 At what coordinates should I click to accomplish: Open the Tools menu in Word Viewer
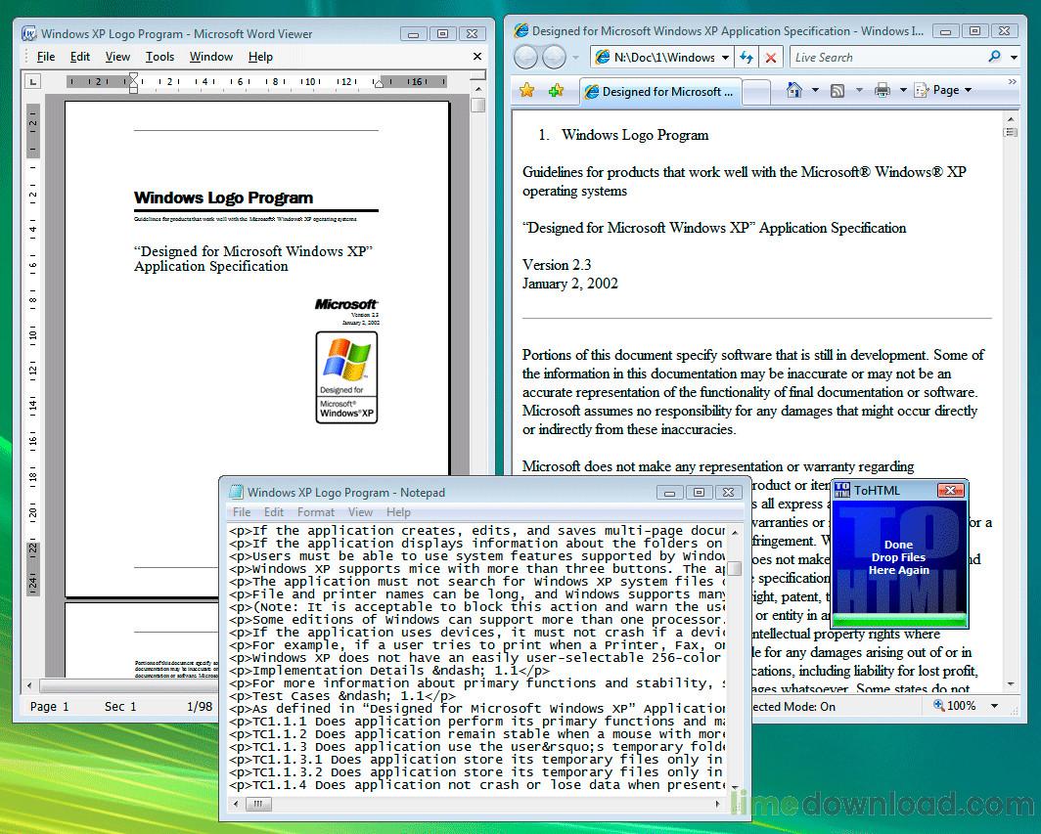click(x=159, y=57)
